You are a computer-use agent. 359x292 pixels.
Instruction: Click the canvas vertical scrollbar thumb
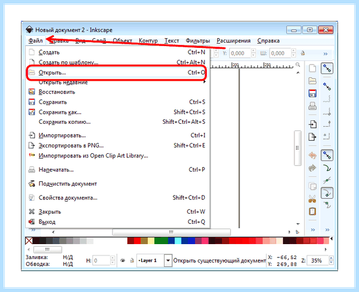pyautogui.click(x=297, y=148)
